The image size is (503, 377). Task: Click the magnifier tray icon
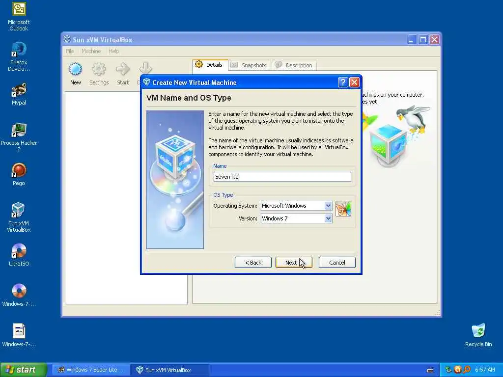point(467,370)
